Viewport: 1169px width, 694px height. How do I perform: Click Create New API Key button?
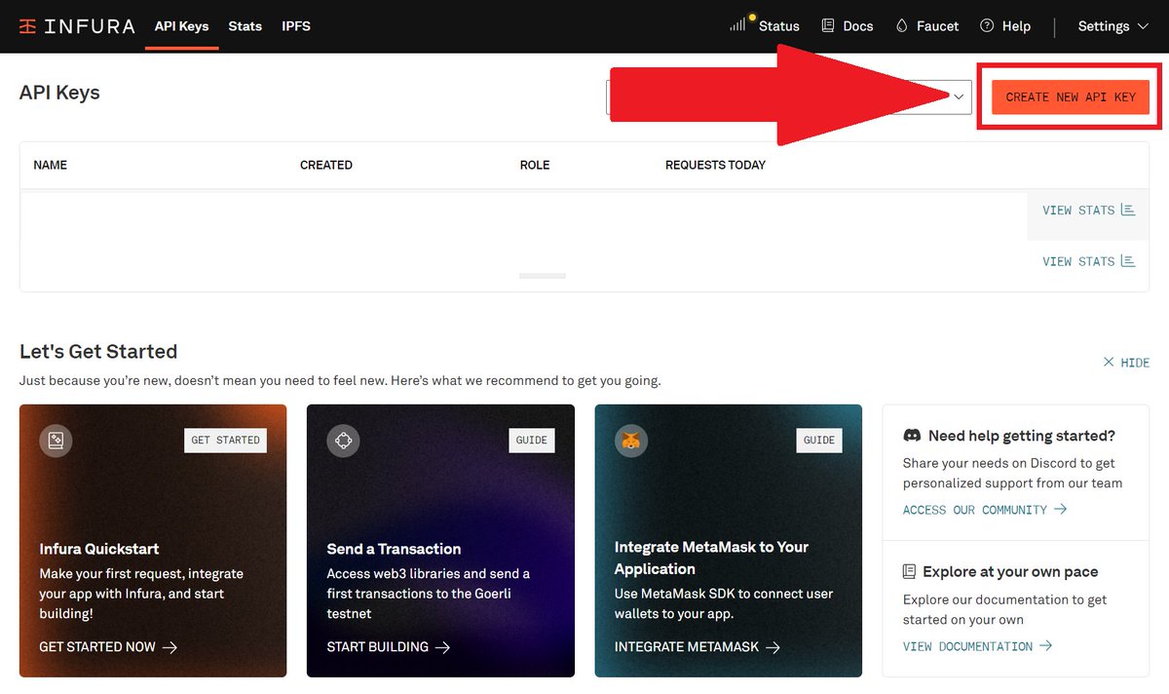pyautogui.click(x=1071, y=96)
